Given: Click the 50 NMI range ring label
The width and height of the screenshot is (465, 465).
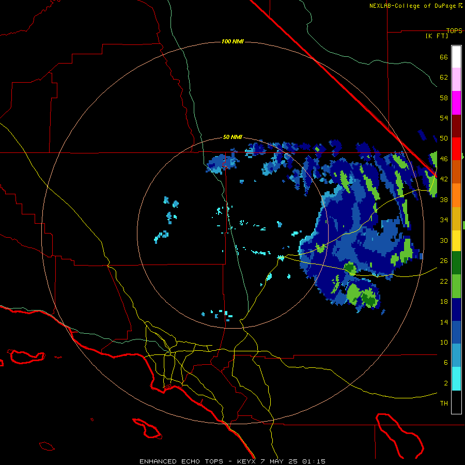Looking at the screenshot, I should [x=233, y=137].
